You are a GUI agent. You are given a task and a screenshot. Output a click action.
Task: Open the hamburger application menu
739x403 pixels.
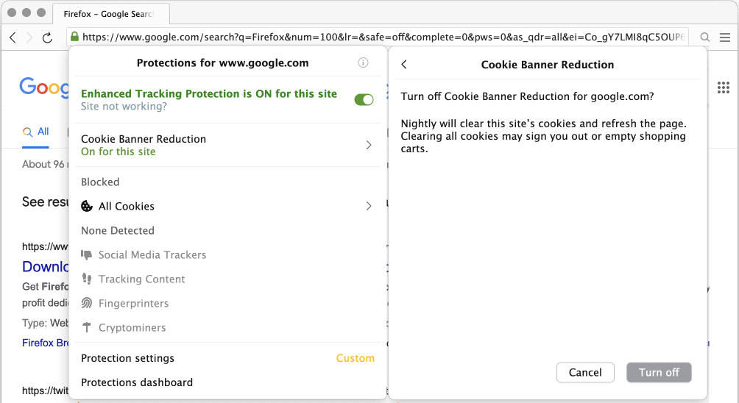725,38
